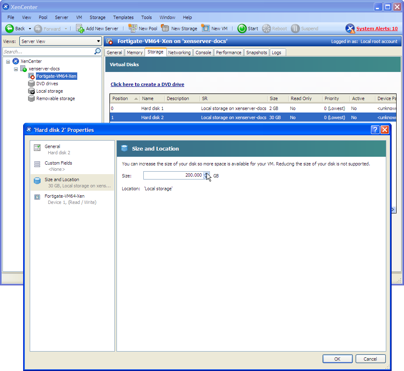Switch to the Memory tab
The width and height of the screenshot is (404, 371).
(135, 53)
